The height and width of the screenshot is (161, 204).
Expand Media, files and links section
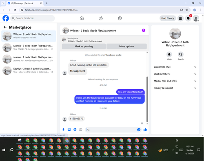pos(175,81)
